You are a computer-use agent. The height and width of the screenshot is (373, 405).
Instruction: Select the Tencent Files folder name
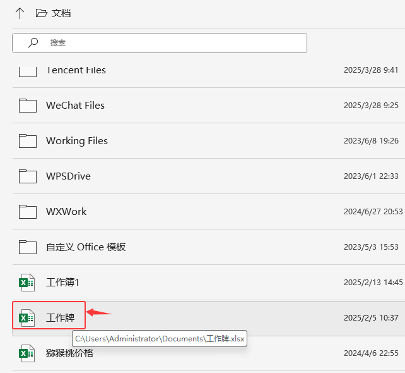(x=76, y=70)
